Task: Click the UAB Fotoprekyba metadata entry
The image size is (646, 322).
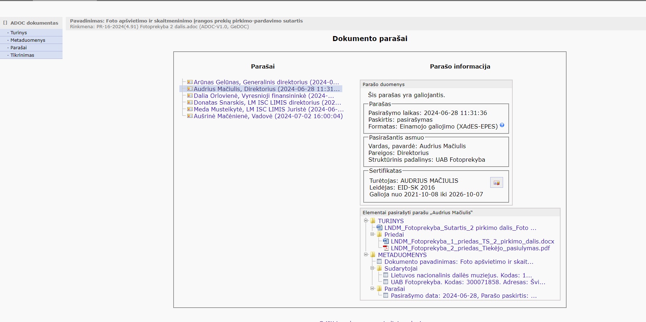Action: coord(468,282)
